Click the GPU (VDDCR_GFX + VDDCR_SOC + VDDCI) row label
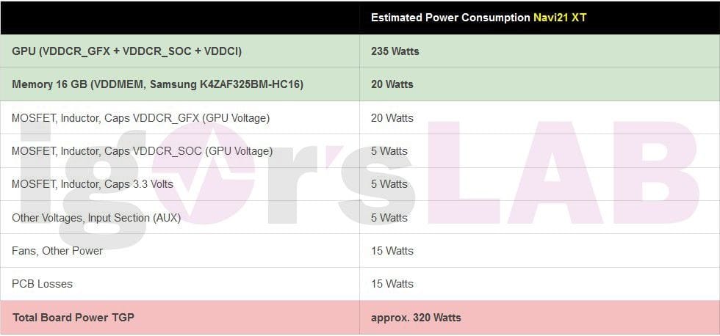The width and height of the screenshot is (720, 336). [x=126, y=51]
